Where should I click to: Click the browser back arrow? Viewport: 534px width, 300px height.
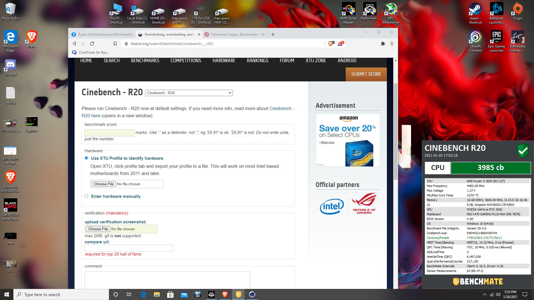click(x=74, y=44)
